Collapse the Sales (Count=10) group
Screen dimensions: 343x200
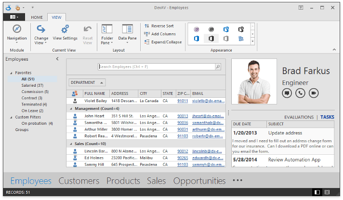pos(71,144)
